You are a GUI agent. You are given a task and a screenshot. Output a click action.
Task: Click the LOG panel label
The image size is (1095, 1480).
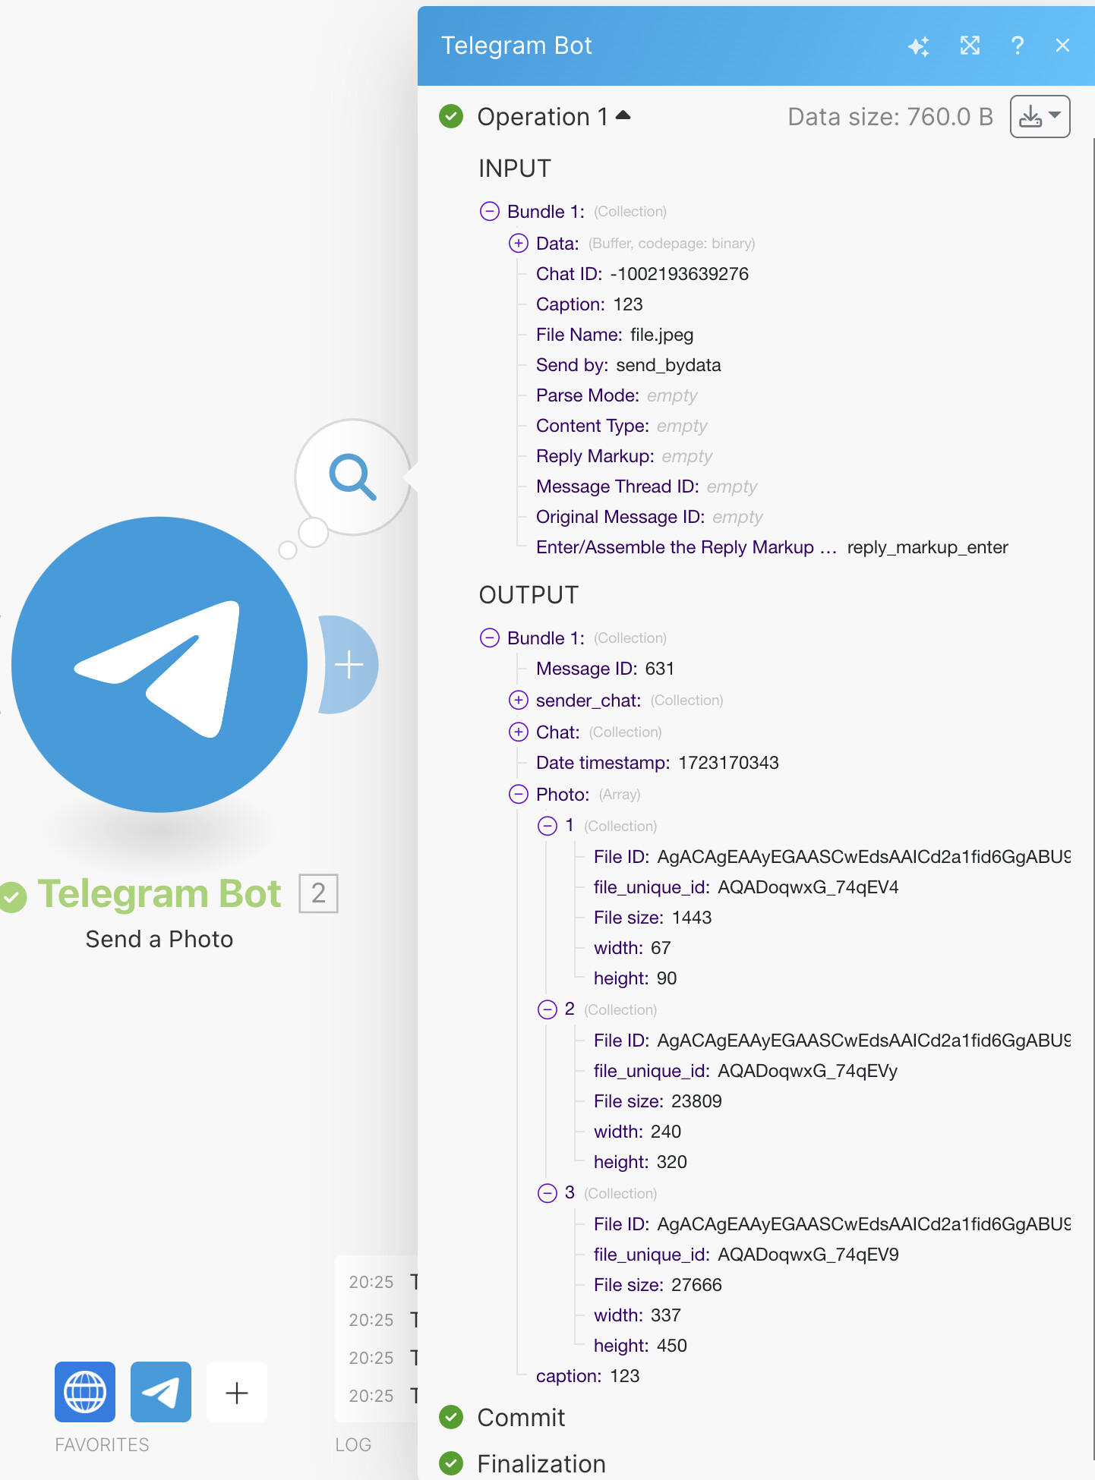click(353, 1444)
